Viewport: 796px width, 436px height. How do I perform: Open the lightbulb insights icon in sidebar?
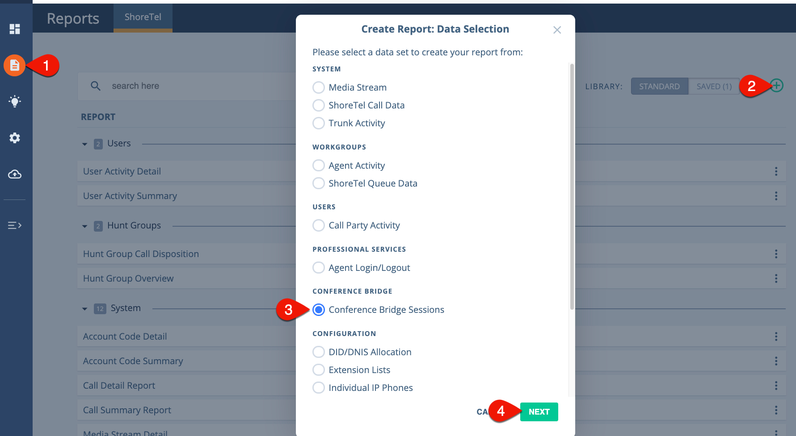coord(15,101)
